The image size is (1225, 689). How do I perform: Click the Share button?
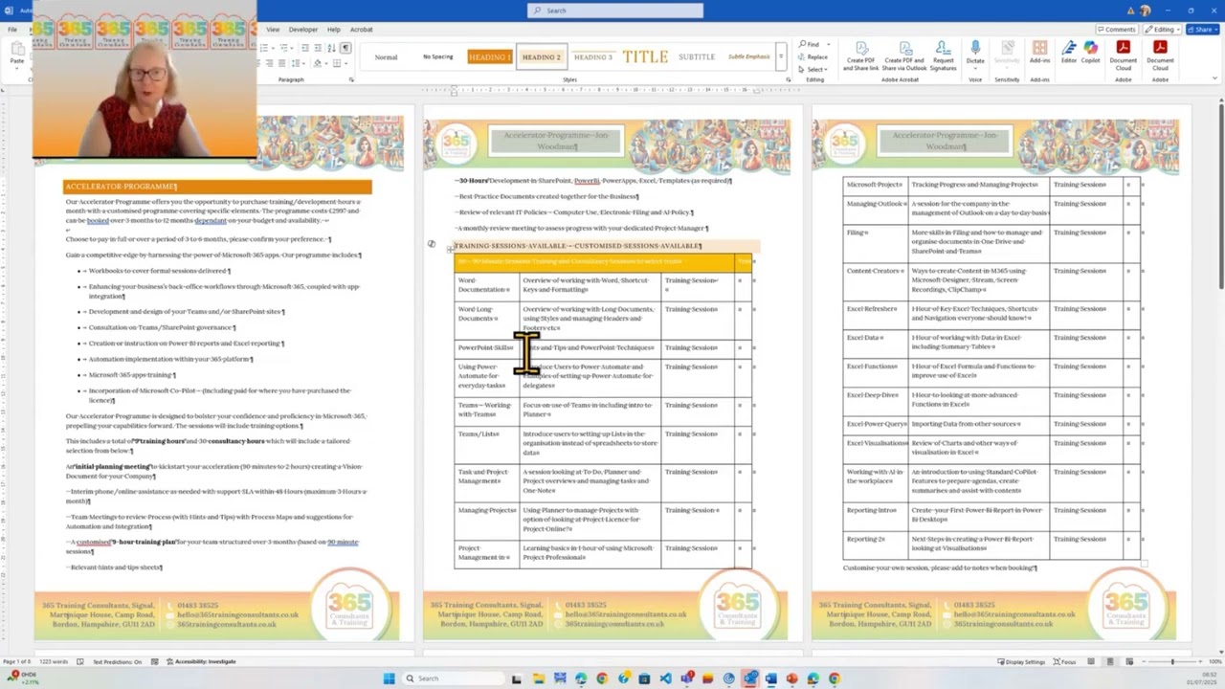coord(1201,30)
